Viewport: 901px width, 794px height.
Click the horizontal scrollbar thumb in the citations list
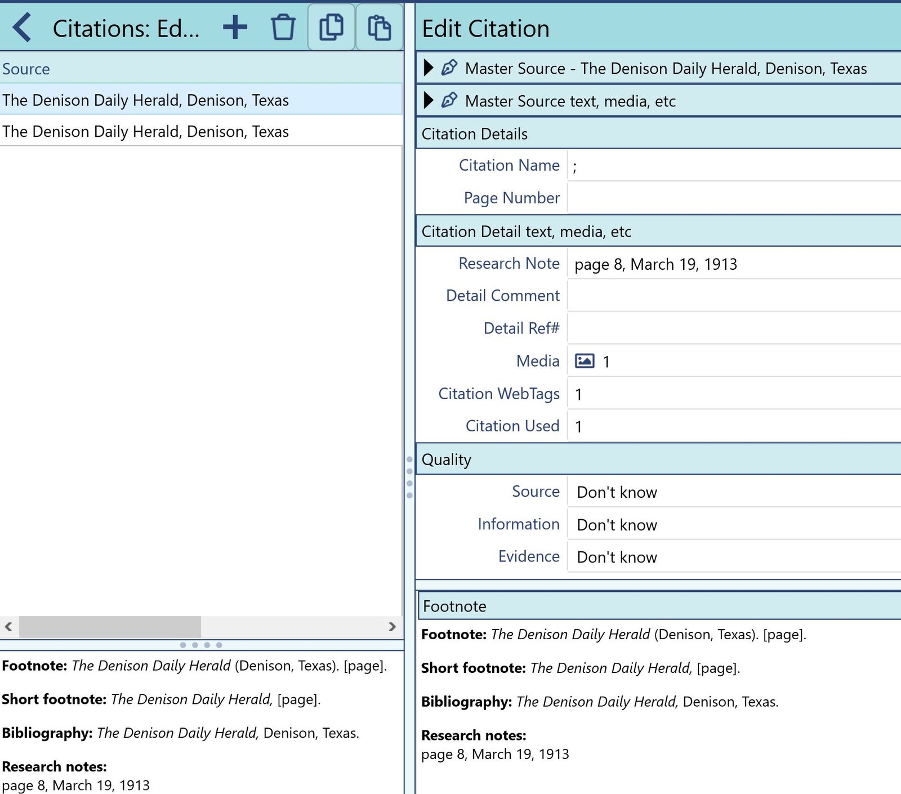click(x=110, y=627)
